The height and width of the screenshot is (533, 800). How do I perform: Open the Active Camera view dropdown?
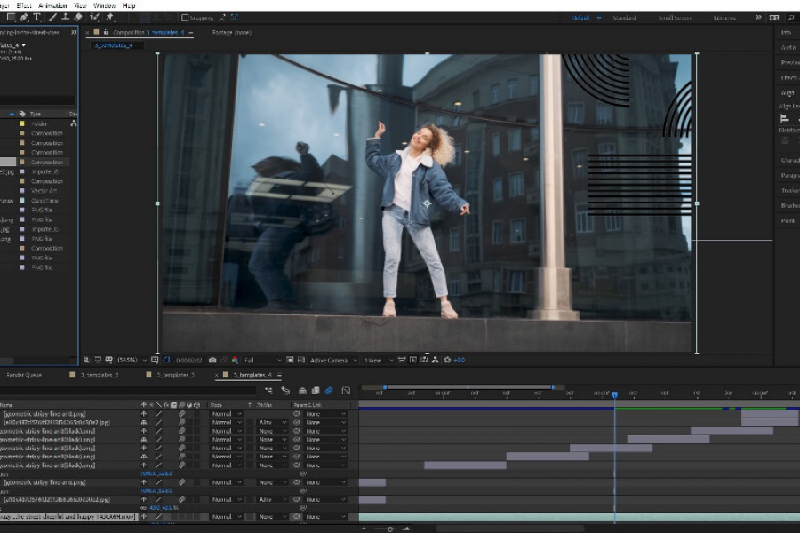[331, 360]
